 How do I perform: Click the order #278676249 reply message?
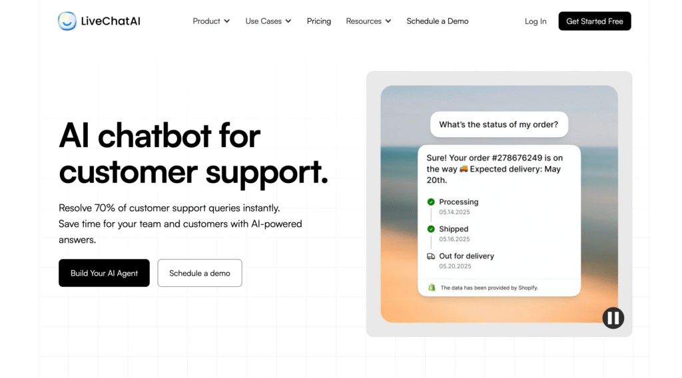pos(495,169)
